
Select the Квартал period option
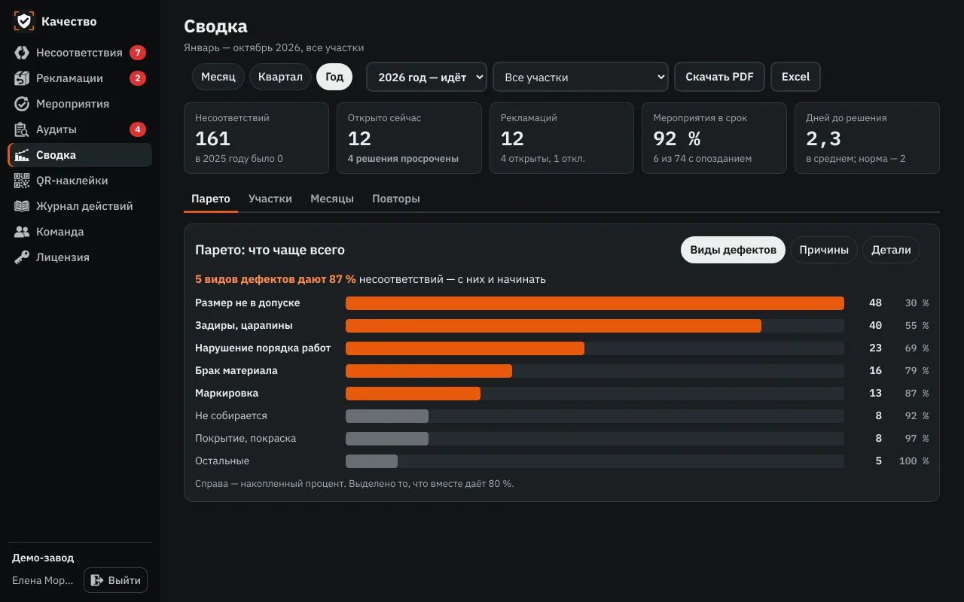pyautogui.click(x=280, y=77)
